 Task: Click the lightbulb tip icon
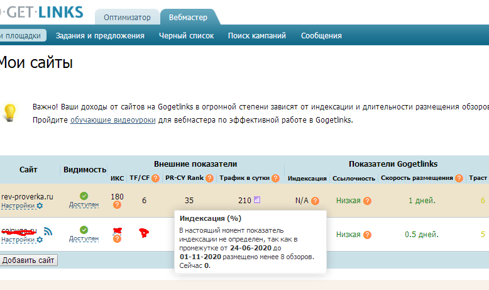click(9, 113)
